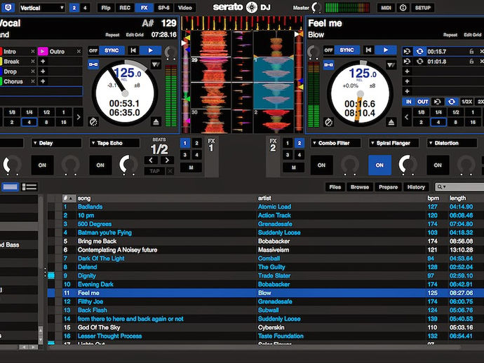
Task: Toggle Tape Echo effect ON
Action: (100, 165)
